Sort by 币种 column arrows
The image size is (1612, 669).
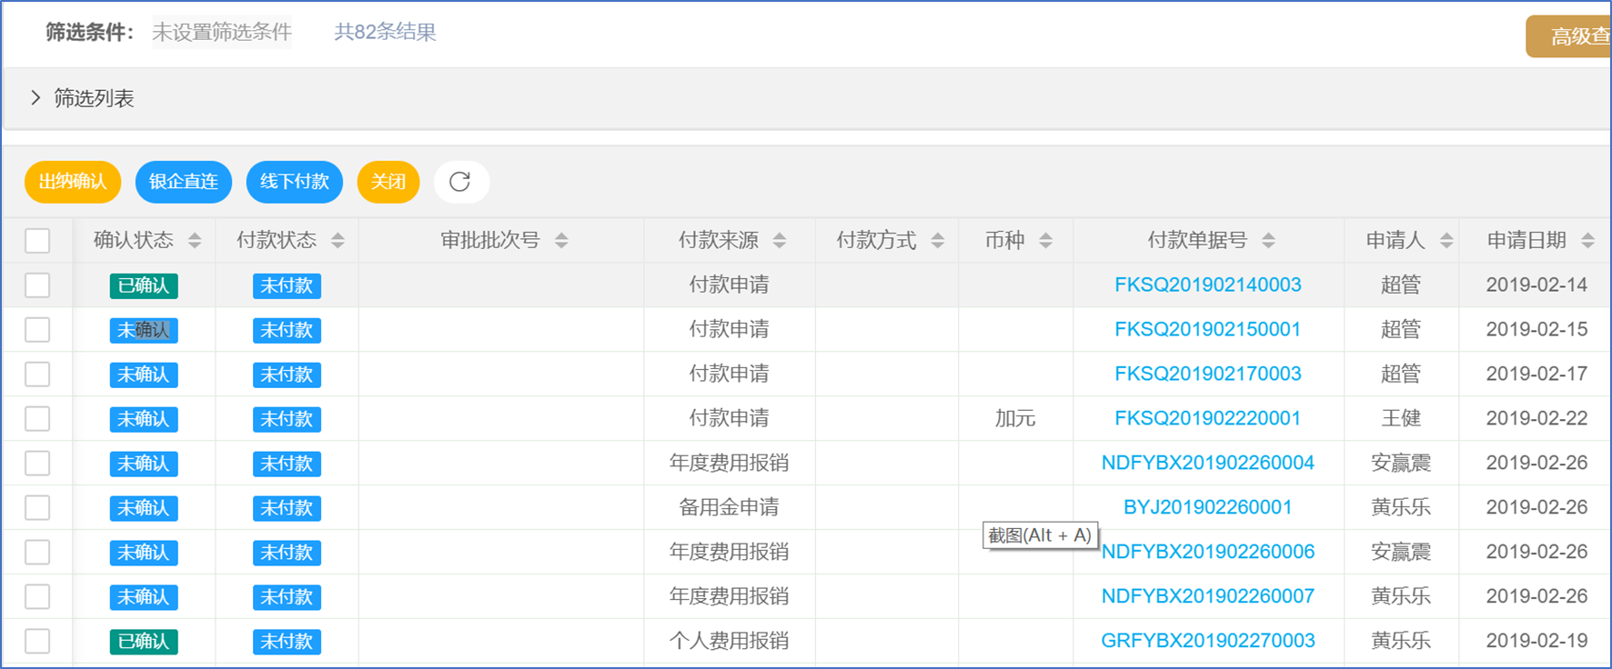coord(1046,241)
